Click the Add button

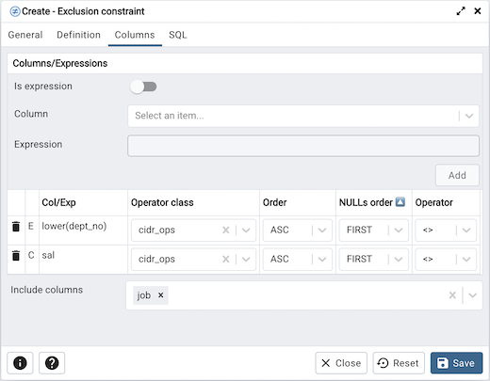click(457, 175)
